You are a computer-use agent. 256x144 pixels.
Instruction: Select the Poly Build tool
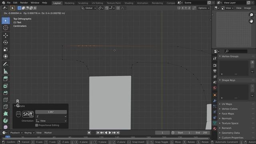[6, 114]
